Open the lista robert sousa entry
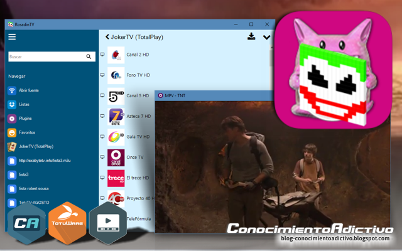 coord(33,188)
